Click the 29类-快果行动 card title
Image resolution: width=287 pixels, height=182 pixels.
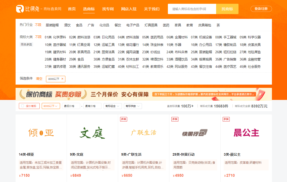tap(183, 155)
